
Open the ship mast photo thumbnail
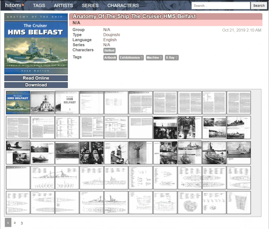(141, 153)
